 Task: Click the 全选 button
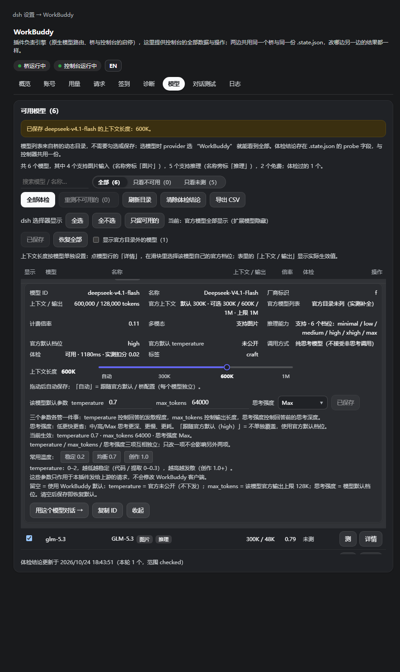[x=77, y=221]
